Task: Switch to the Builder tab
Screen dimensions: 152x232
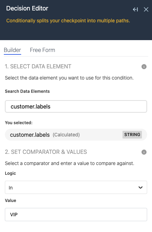Action: [12, 50]
